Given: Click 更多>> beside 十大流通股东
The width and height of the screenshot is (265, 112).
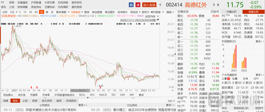Looking at the screenshot, I should pos(260,75).
